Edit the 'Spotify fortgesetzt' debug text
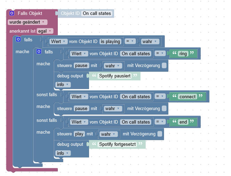Screen dimensions: 231x176 117,144
